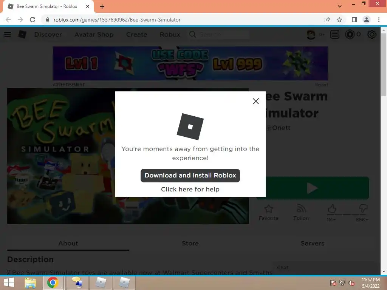The width and height of the screenshot is (387, 290).
Task: Click the Use Code WFS advertisement banner
Action: click(x=190, y=63)
